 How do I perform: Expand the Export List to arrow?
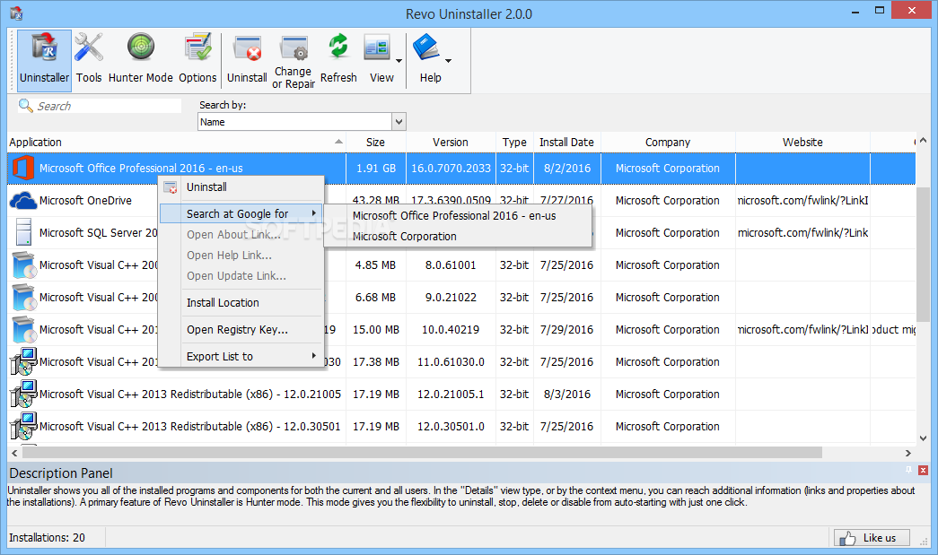(313, 356)
